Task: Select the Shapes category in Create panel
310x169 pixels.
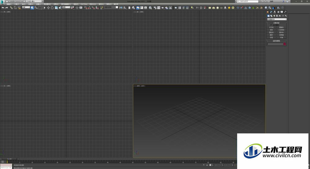Action: pyautogui.click(x=272, y=16)
